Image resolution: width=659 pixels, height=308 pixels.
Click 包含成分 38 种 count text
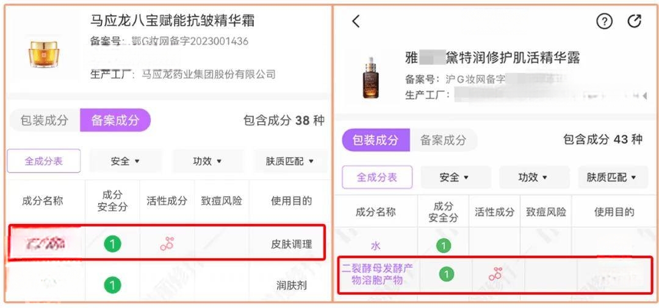tap(284, 121)
